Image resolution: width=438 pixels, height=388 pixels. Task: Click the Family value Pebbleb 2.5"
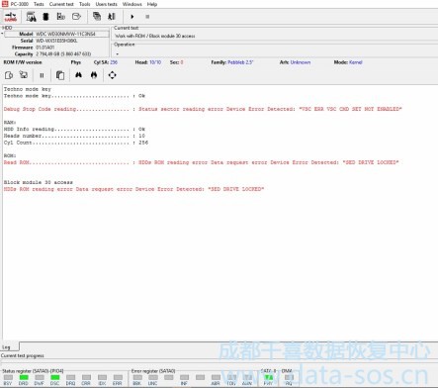[240, 62]
